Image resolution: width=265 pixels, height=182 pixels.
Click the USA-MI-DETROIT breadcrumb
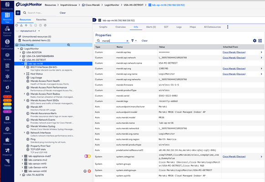click(133, 5)
